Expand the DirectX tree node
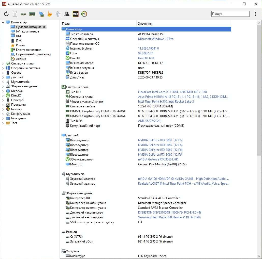The image size is (262, 259). (3, 95)
